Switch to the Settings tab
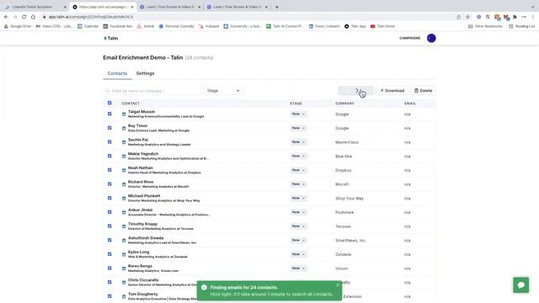Viewport: 539px width, 303px height. pos(145,73)
